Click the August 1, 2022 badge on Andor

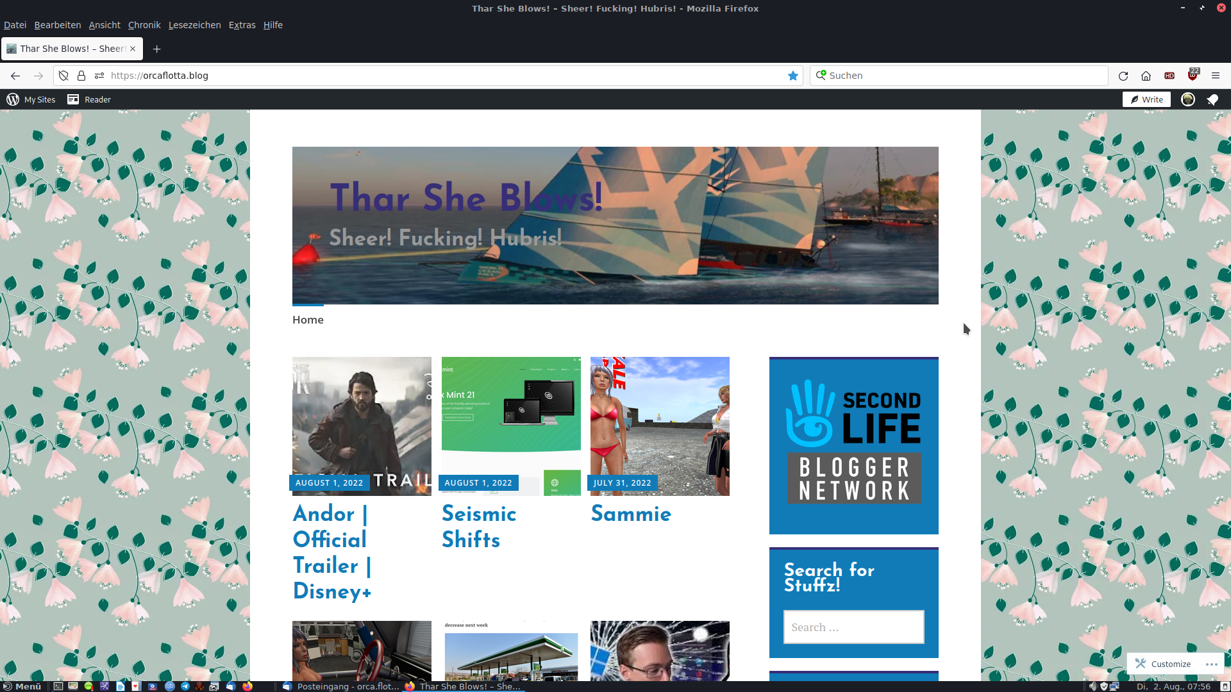pyautogui.click(x=329, y=483)
